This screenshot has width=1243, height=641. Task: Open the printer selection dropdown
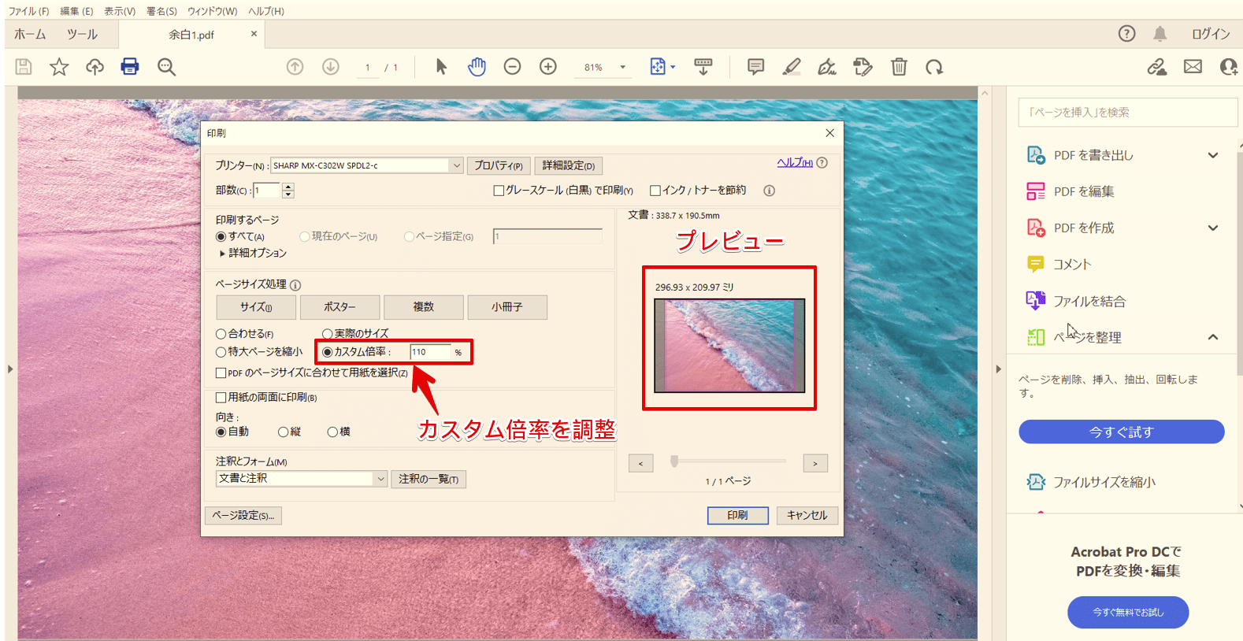click(455, 165)
